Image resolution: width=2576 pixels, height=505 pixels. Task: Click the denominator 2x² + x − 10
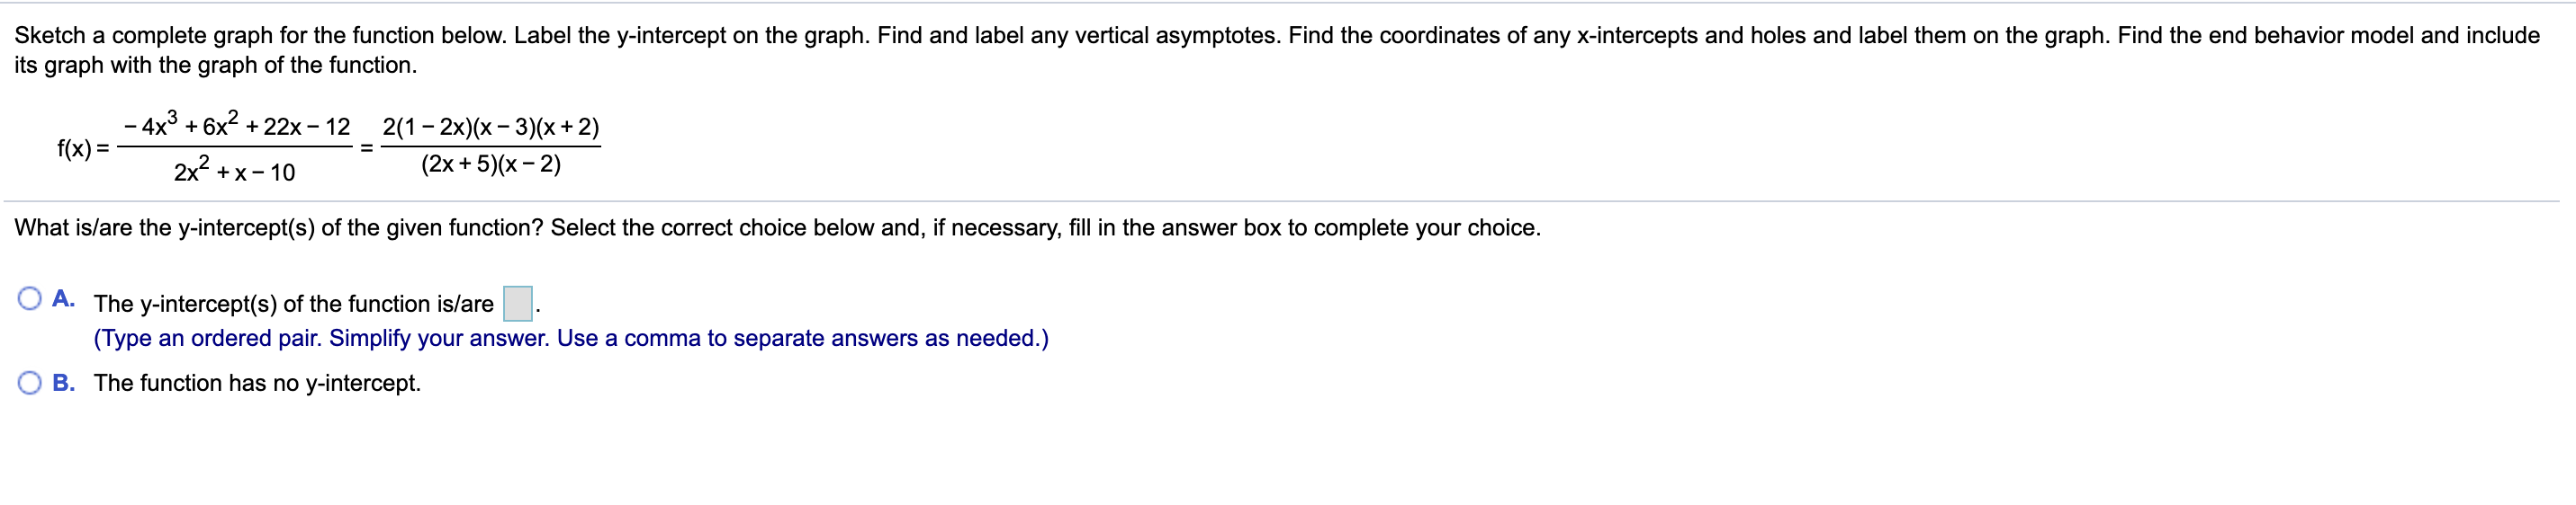[x=234, y=171]
